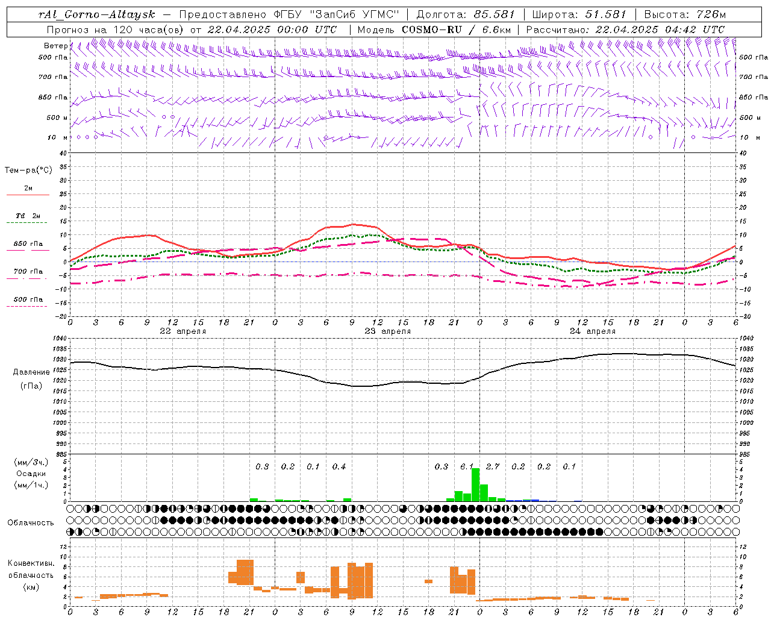
Task: Click the Прогноз на 120 часа(ов) forecast text
Action: pyautogui.click(x=116, y=30)
